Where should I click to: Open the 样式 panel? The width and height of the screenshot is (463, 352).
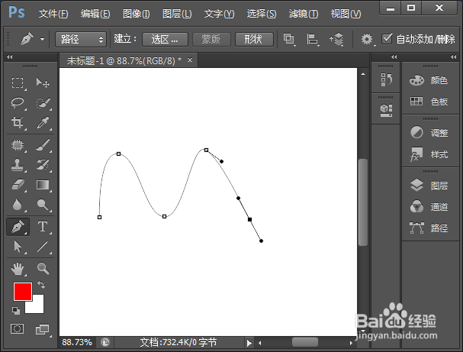(429, 154)
